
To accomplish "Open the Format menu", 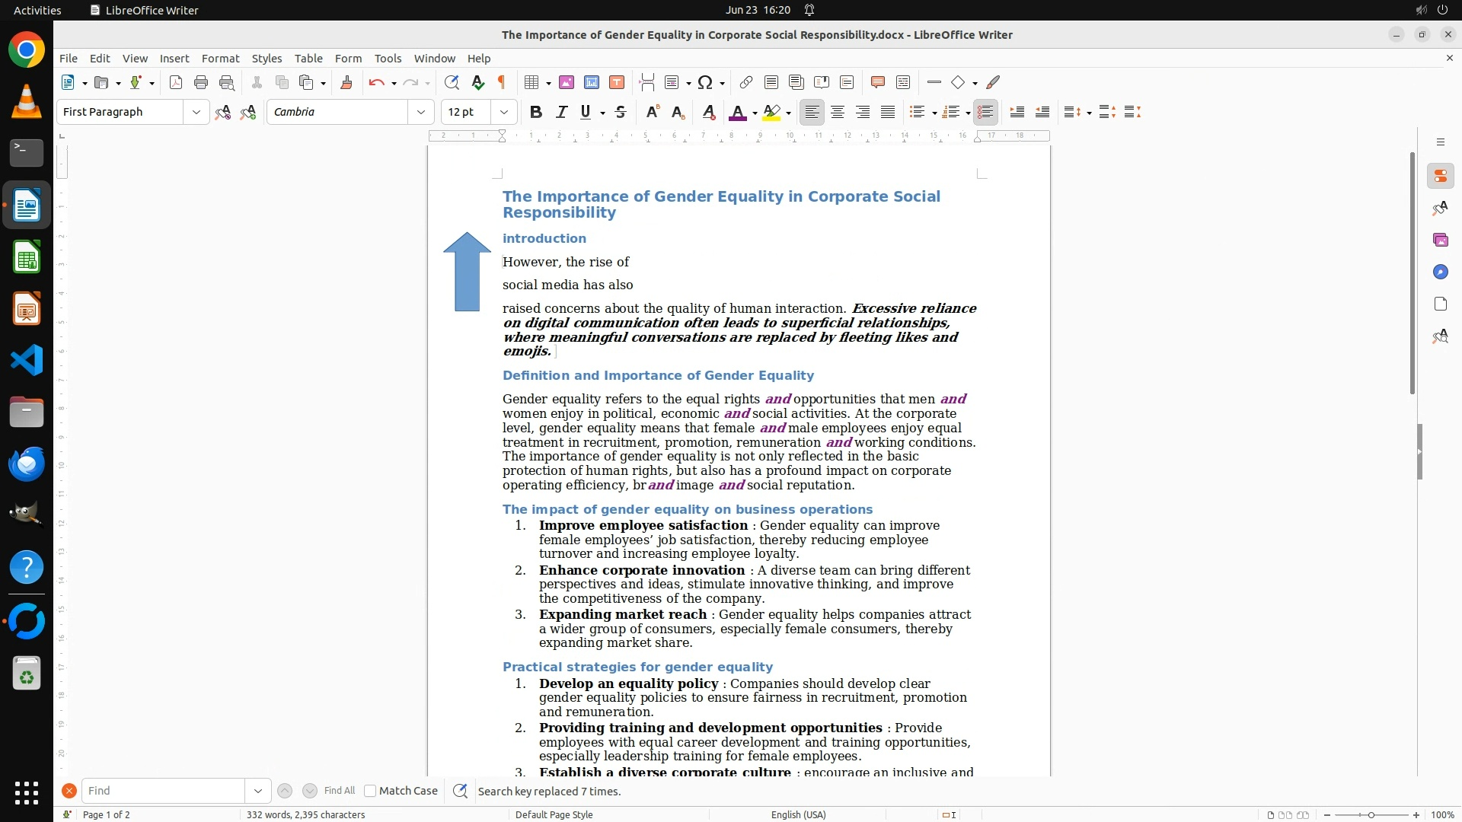I will pos(220,59).
